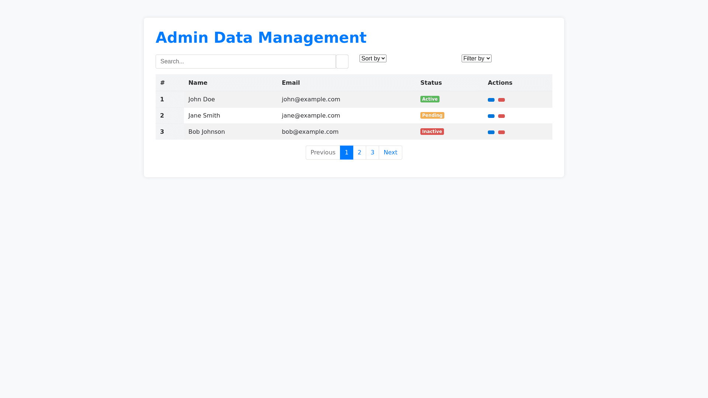This screenshot has height=398, width=708.
Task: Click the Status column header
Action: point(431,83)
